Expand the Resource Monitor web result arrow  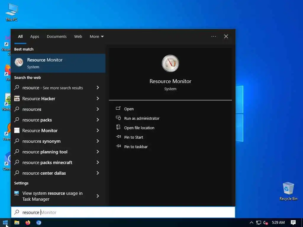(x=98, y=130)
